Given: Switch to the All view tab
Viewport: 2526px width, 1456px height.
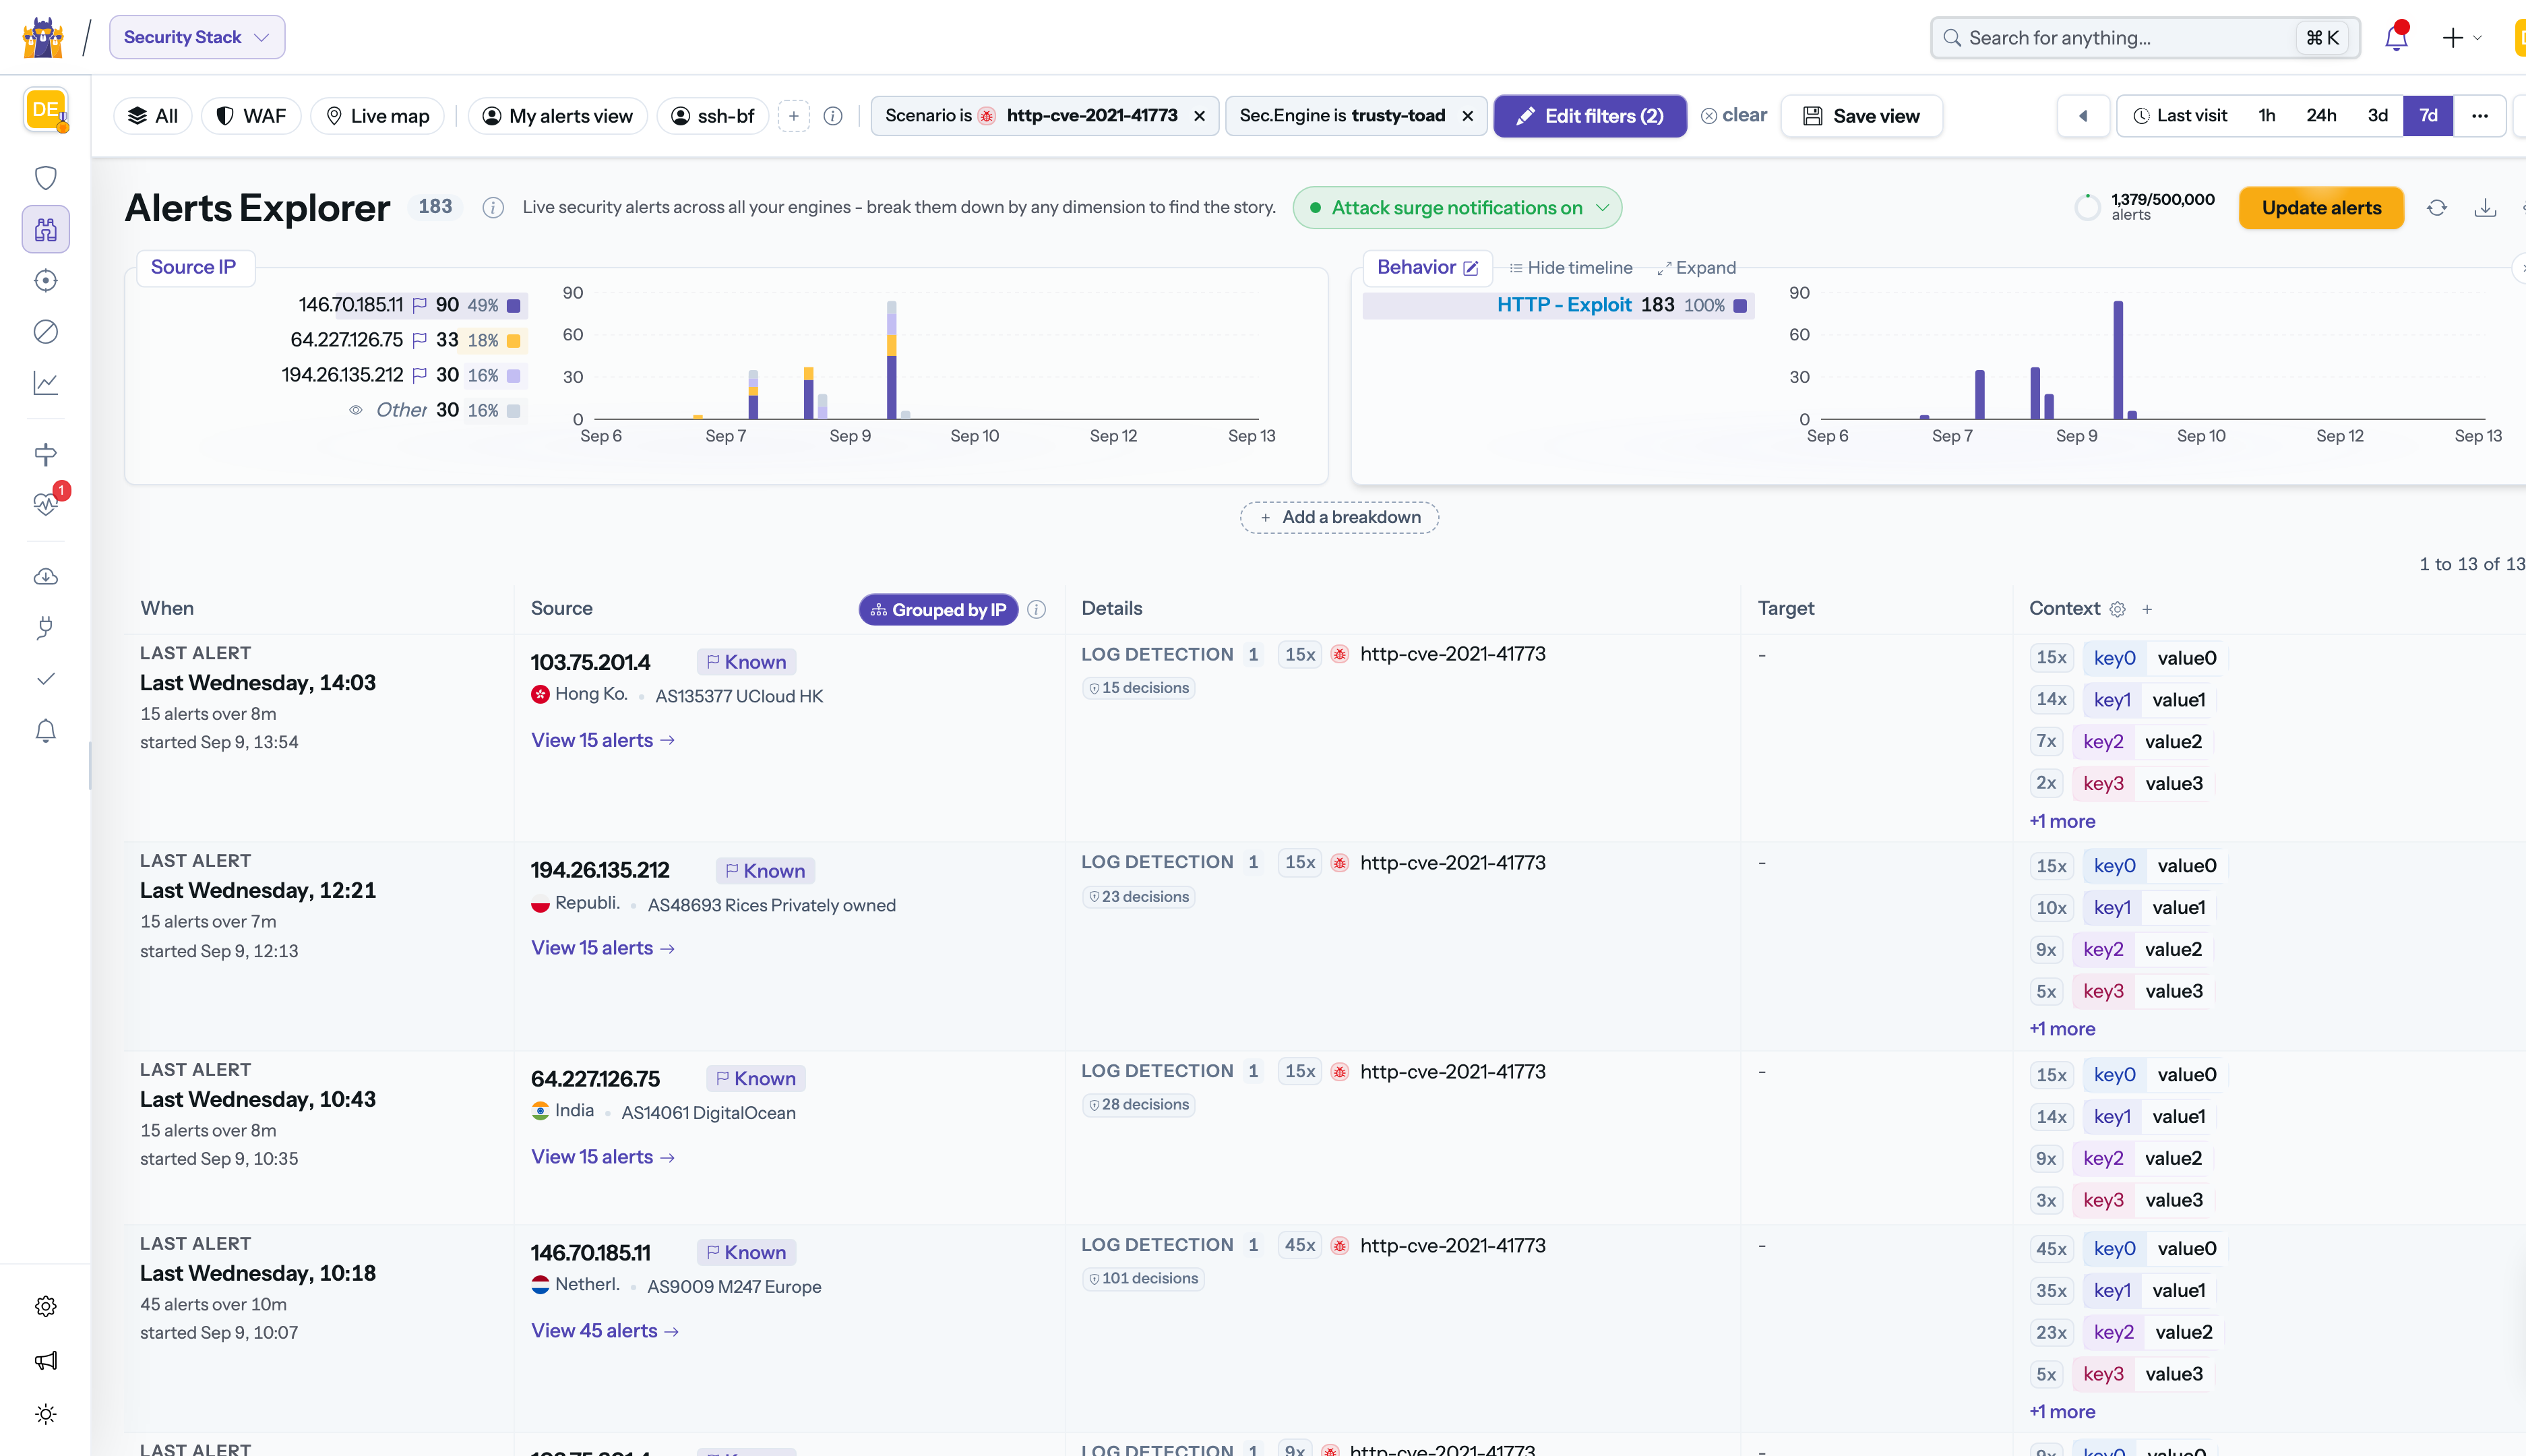Looking at the screenshot, I should [x=153, y=116].
